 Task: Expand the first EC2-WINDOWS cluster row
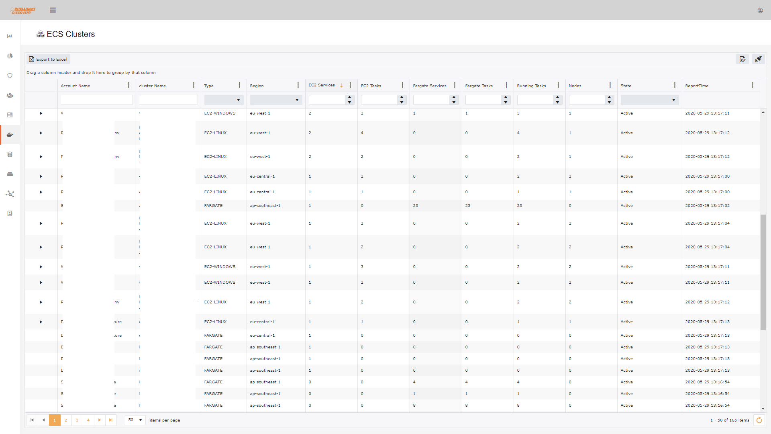coord(41,113)
